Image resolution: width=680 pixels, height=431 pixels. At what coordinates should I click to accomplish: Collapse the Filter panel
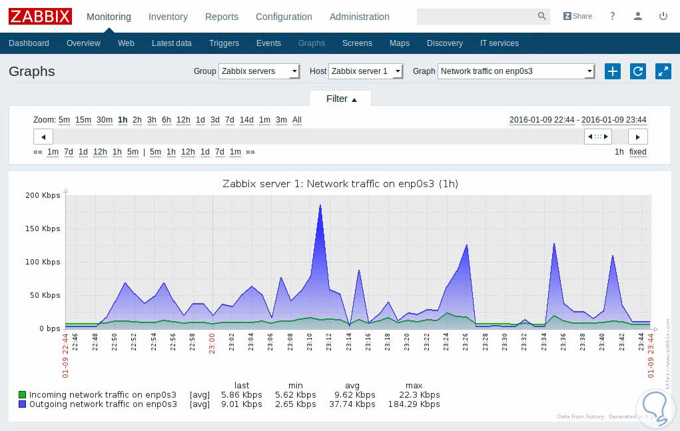pyautogui.click(x=341, y=99)
